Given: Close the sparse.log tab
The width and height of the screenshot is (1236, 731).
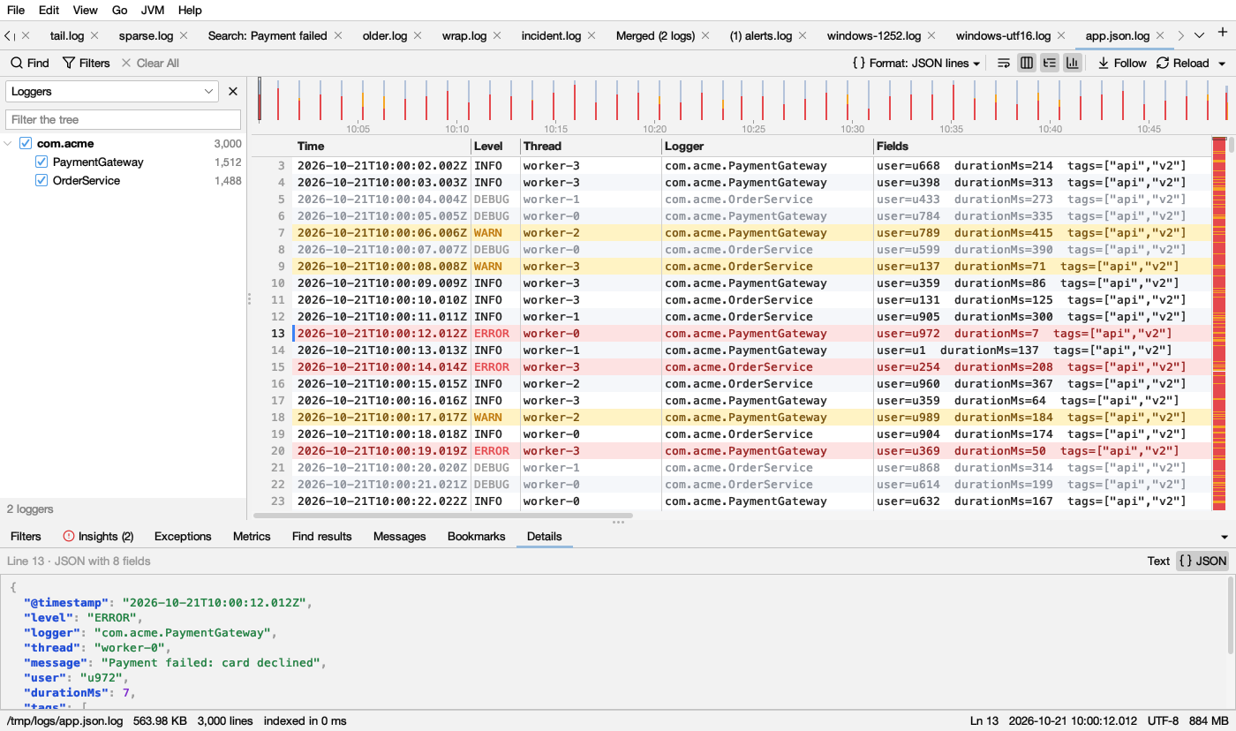Looking at the screenshot, I should click(x=184, y=35).
